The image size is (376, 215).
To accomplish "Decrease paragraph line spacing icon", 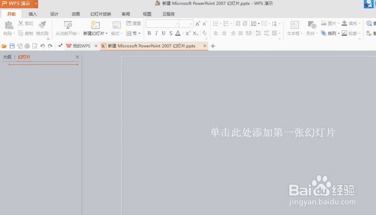I will click(267, 33).
